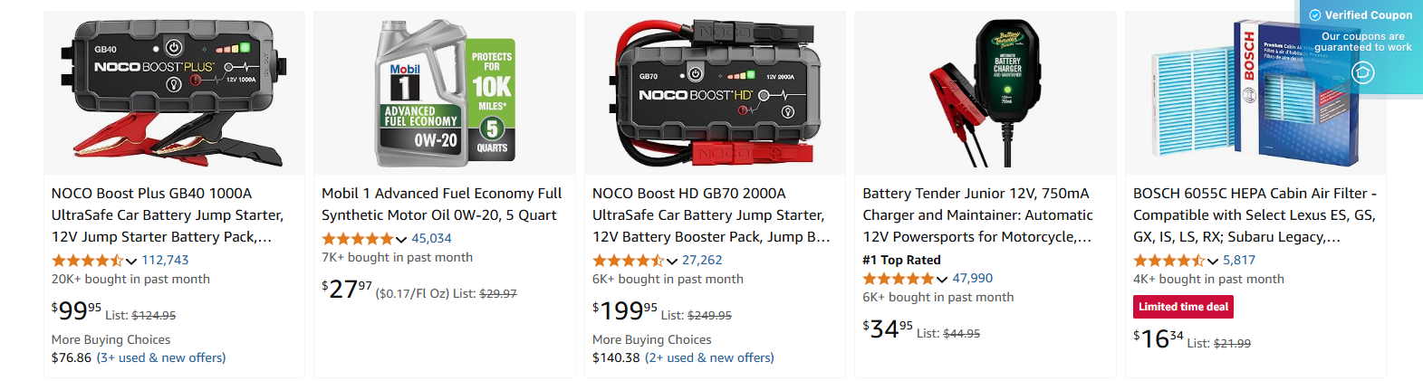Expand rating dropdown for BOSCH air filter
This screenshot has height=381, width=1423.
tap(1213, 261)
